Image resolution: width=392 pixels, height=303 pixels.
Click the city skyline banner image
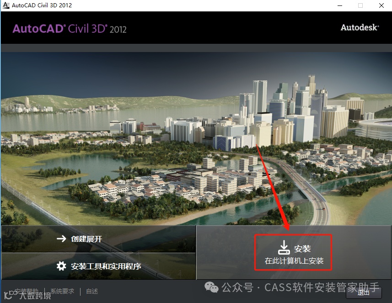coord(196,138)
